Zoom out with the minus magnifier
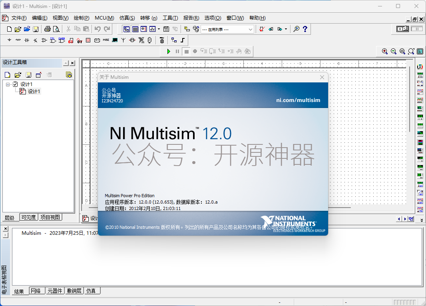426x306 pixels. tap(393, 52)
